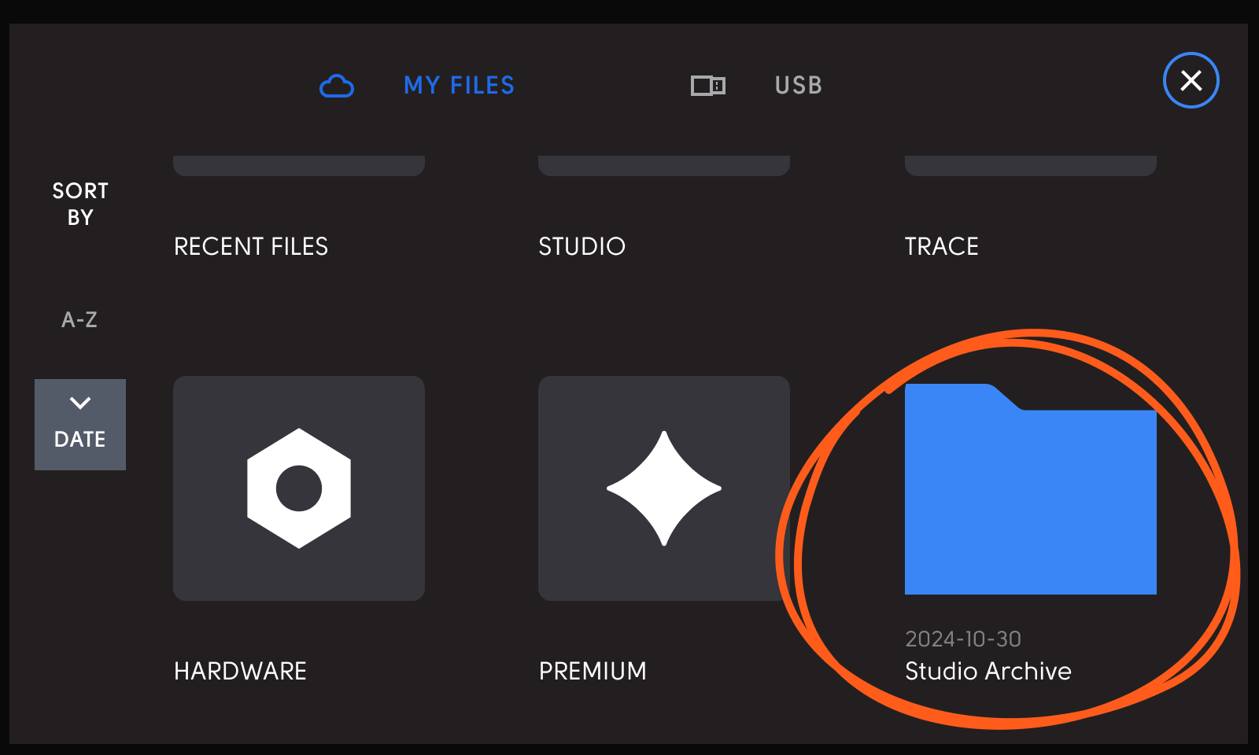1259x755 pixels.
Task: Open the HARDWARE hexagon nut tile
Action: 299,488
